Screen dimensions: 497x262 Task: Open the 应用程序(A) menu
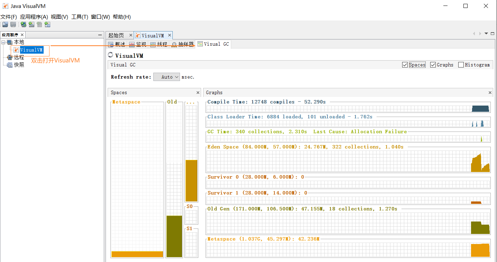tap(34, 17)
